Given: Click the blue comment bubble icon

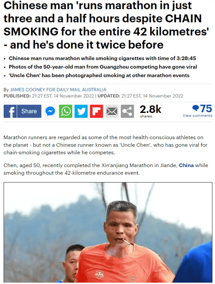Looking at the screenshot, I should (196, 108).
